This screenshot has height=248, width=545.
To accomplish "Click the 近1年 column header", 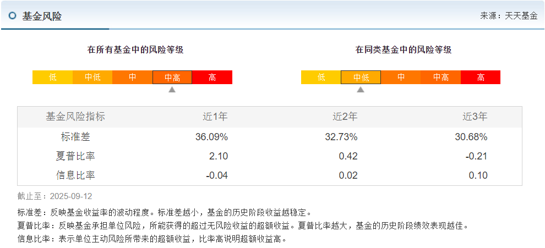I will pyautogui.click(x=215, y=117).
